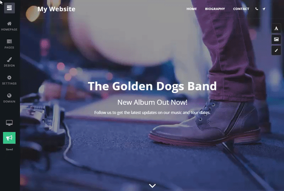Go to the Home menu item

192,9
